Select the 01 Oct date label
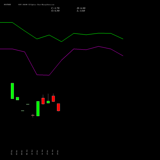This screenshot has width=160, height=160. (17, 152)
